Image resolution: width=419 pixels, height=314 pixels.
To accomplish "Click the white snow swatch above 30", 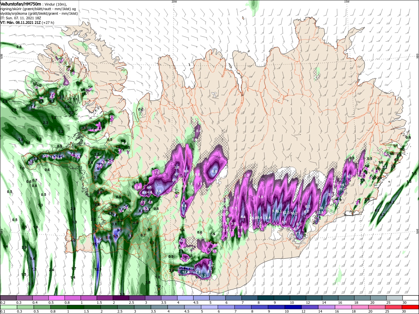I will click(410, 298).
